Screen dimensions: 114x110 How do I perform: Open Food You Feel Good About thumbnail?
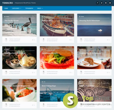click(x=20, y=58)
